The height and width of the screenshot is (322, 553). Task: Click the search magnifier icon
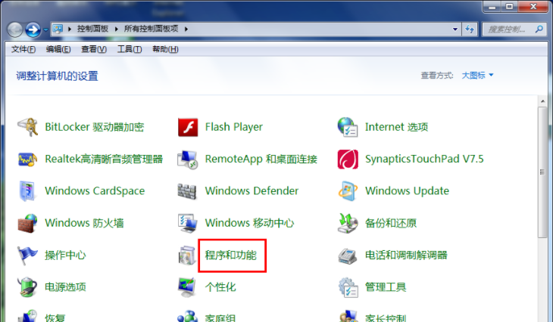pos(539,29)
